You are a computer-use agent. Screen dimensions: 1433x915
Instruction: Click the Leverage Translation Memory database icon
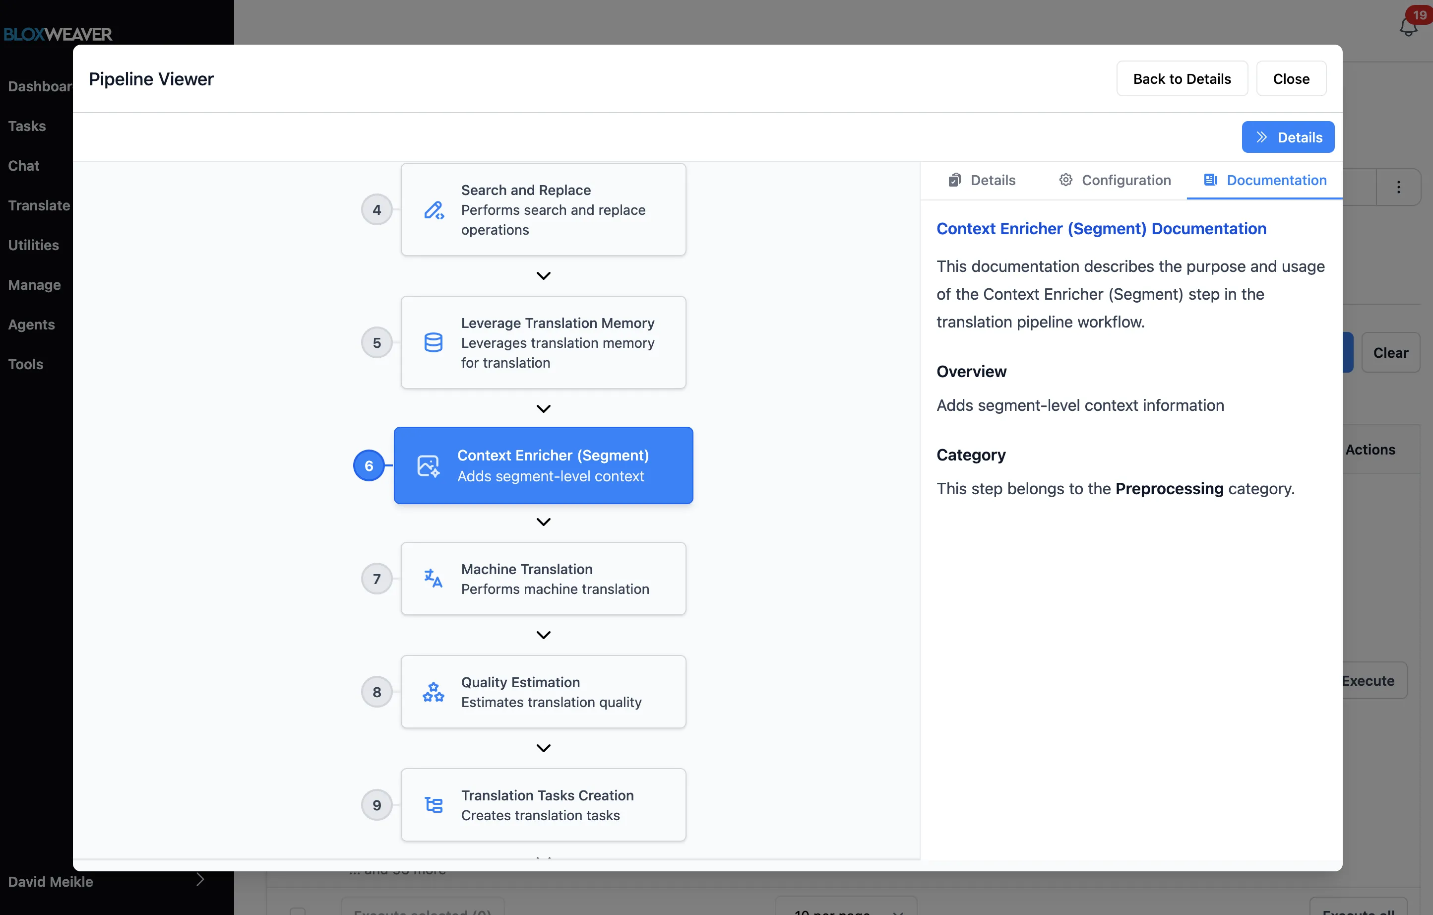coord(433,342)
